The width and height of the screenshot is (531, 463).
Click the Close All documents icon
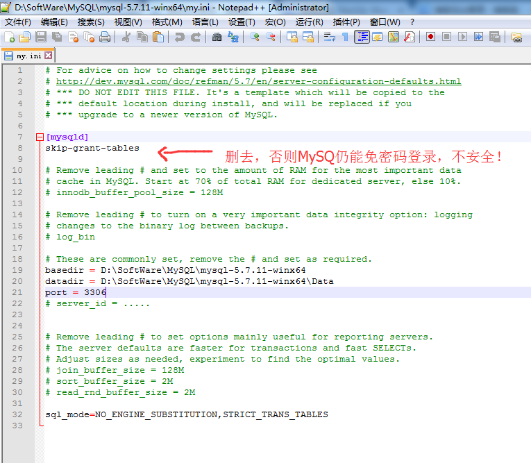tap(89, 37)
